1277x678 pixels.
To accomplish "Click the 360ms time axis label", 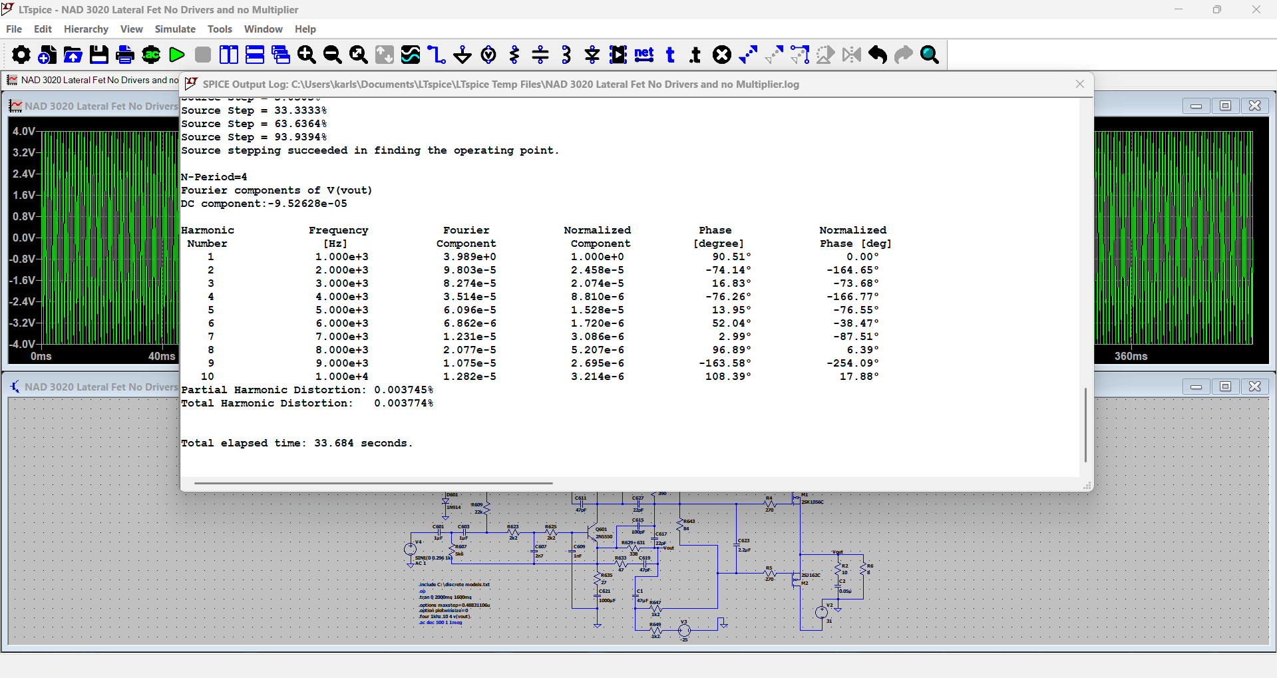I will 1131,357.
